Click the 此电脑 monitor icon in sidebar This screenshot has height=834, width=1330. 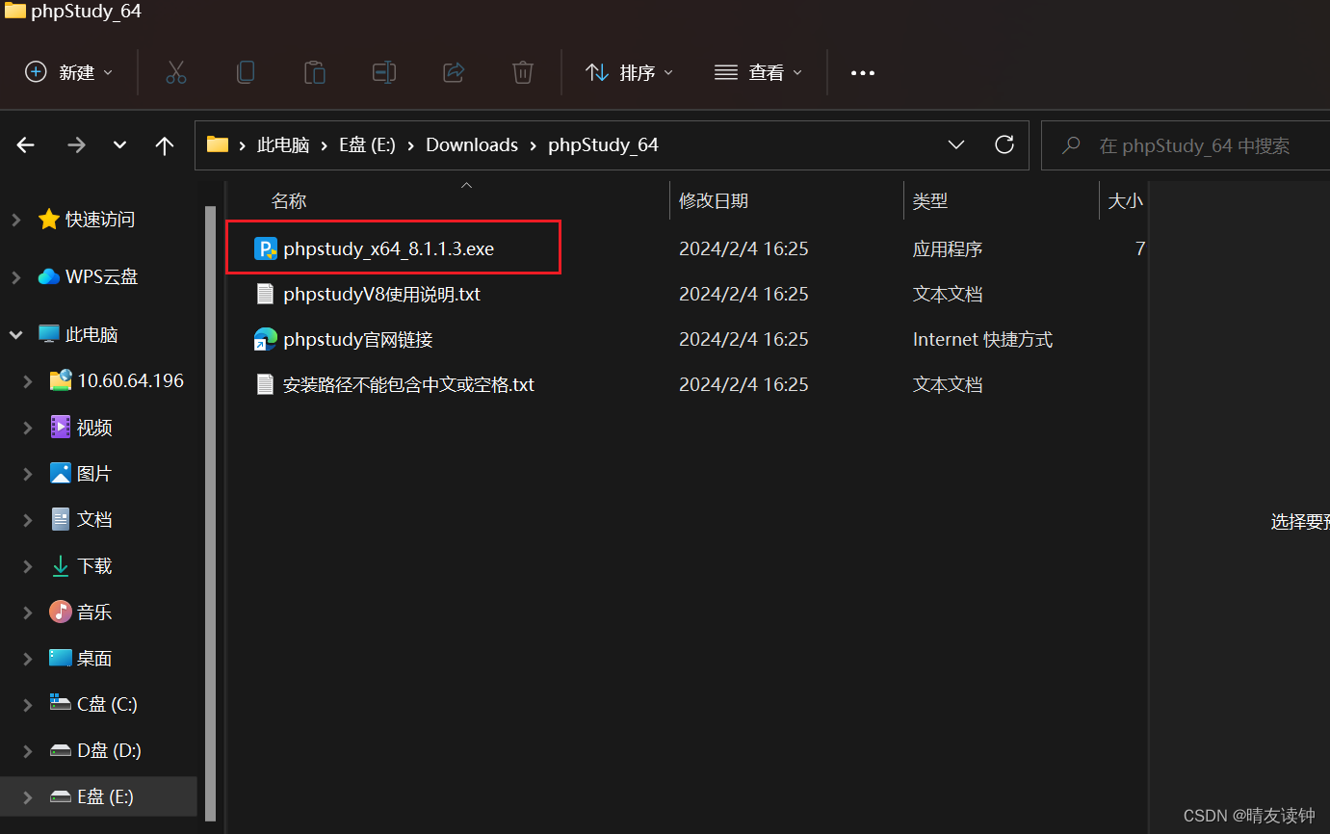(x=49, y=334)
